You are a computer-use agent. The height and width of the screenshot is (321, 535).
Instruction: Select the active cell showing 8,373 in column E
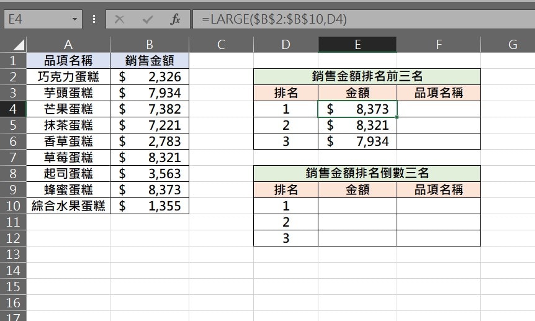[357, 109]
